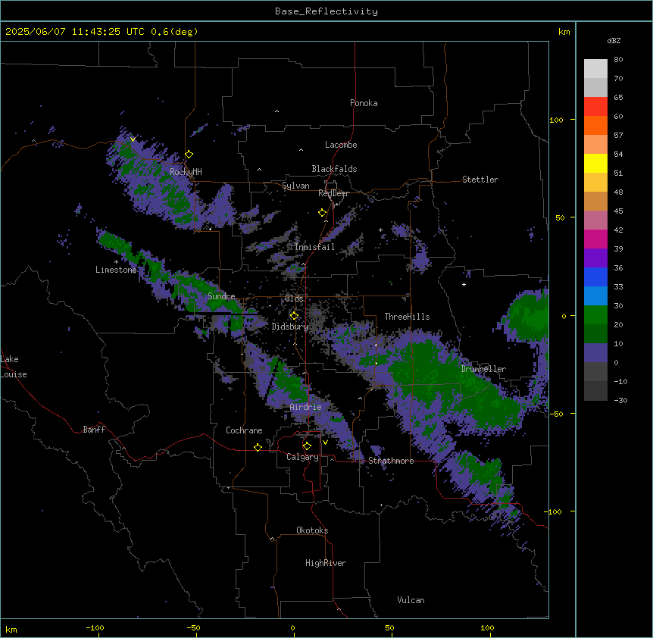Click the Calgary city label
This screenshot has height=638, width=653.
pos(302,457)
